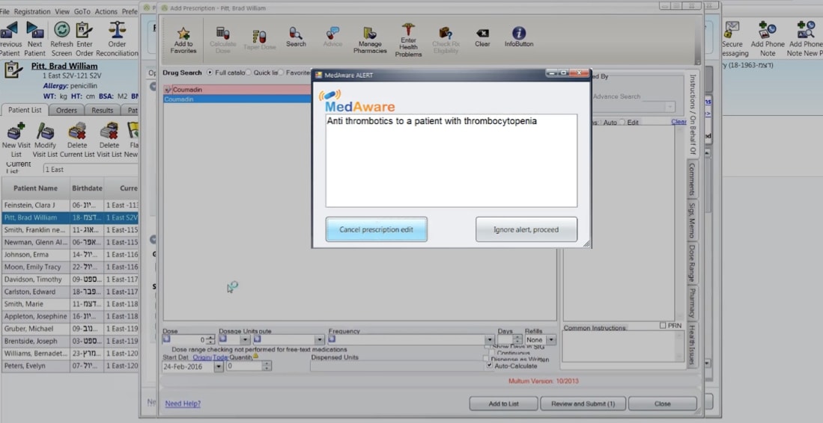Open the Dosage Units dropdown
This screenshot has width=823, height=423.
tap(245, 340)
